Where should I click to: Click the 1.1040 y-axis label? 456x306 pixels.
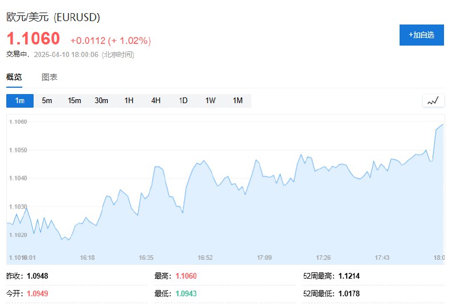18,178
